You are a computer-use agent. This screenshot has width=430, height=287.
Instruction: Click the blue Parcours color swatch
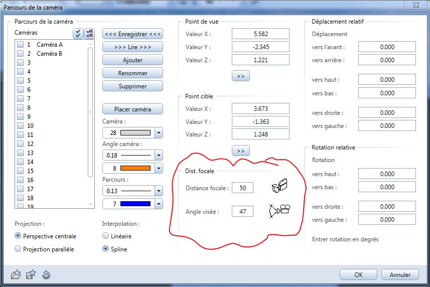[x=135, y=204]
